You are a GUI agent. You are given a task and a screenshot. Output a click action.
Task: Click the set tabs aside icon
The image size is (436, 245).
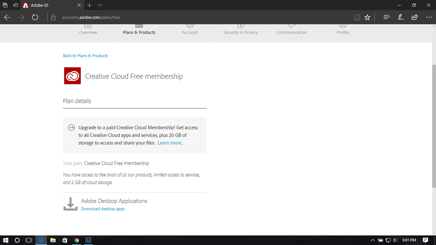15,5
